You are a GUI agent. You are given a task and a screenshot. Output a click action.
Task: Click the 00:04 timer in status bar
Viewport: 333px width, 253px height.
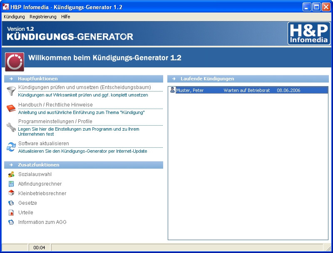[x=39, y=248]
